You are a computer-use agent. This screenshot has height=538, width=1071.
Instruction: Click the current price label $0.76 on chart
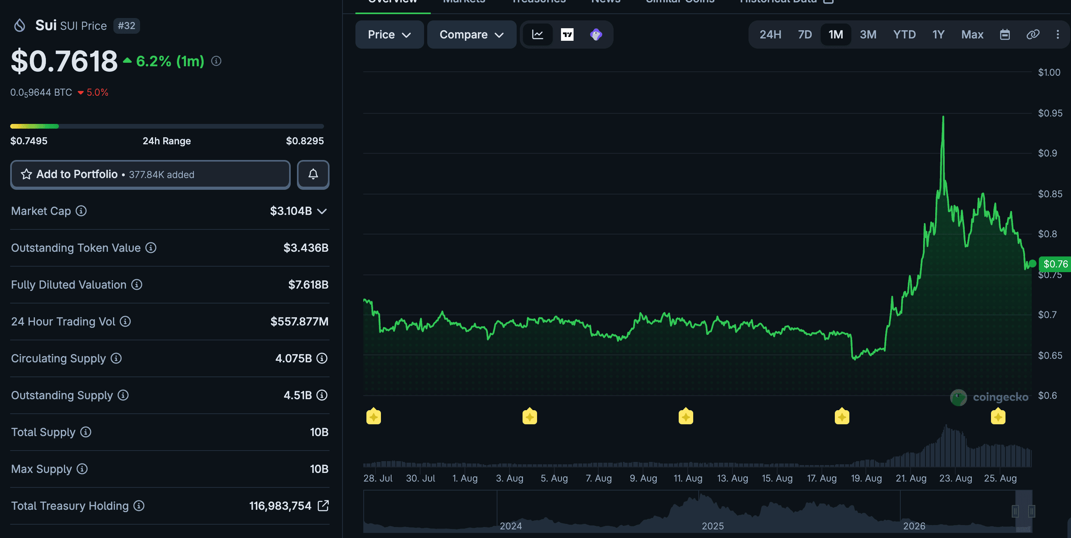(1055, 264)
